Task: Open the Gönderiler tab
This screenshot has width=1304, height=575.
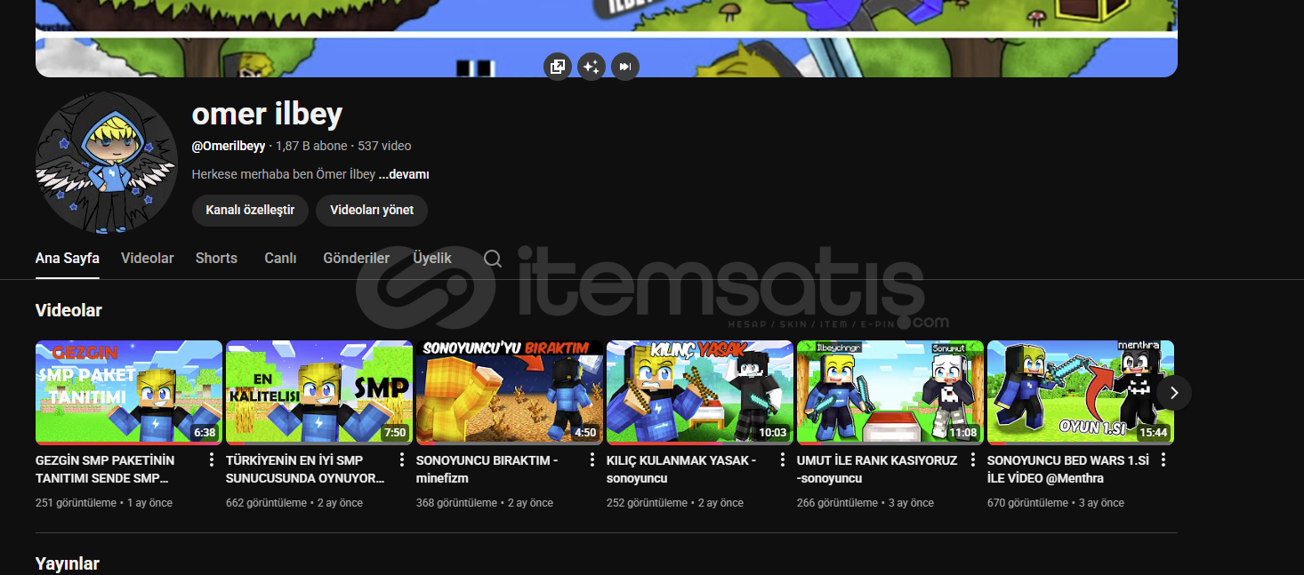Action: [356, 259]
